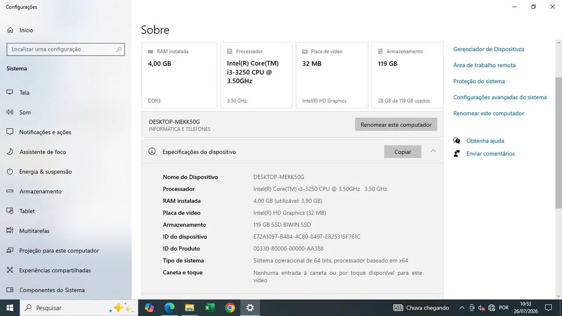This screenshot has width=562, height=316.
Task: Select product ID 00330-80000-00000-AA388
Action: [x=288, y=248]
